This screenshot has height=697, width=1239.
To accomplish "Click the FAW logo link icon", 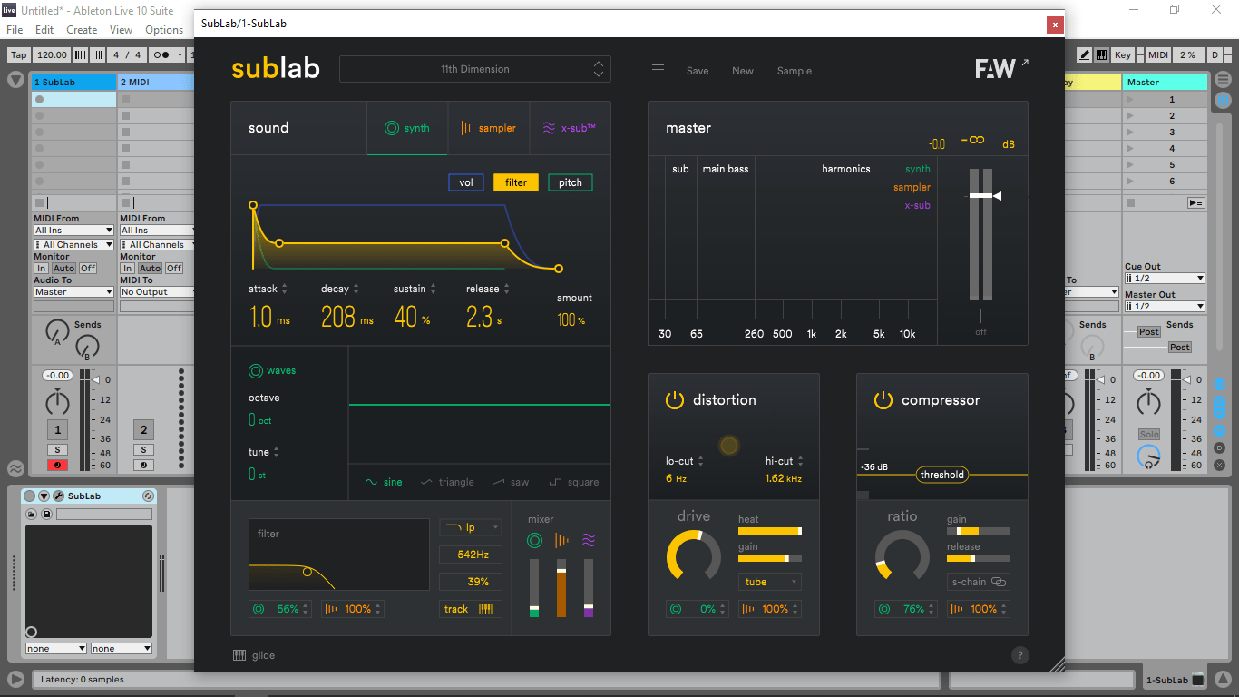I will (x=1002, y=69).
